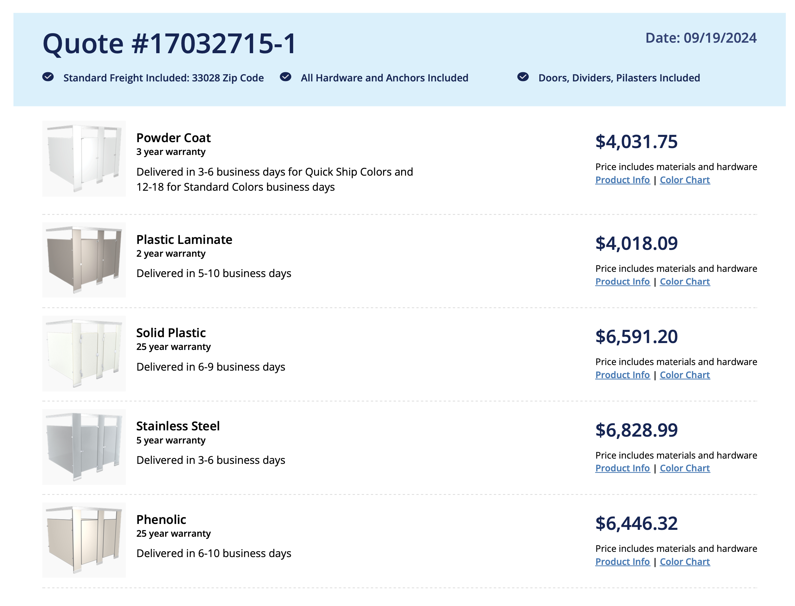Open the Solid Plastic partition thumbnail
The image size is (795, 606).
tap(84, 354)
